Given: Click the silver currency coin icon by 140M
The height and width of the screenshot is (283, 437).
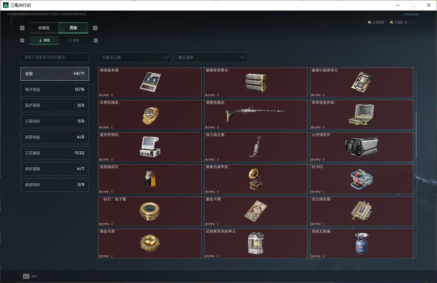Looking at the screenshot, I should (x=370, y=22).
